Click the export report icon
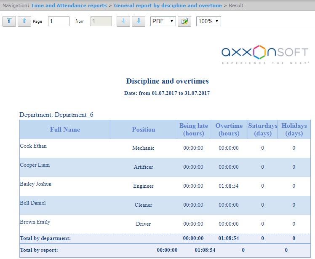Viewport: 315px width, 259px height. click(184, 21)
